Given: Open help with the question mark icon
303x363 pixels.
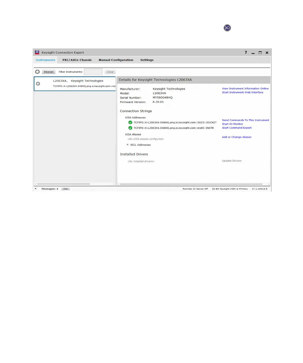Looking at the screenshot, I should click(x=246, y=52).
